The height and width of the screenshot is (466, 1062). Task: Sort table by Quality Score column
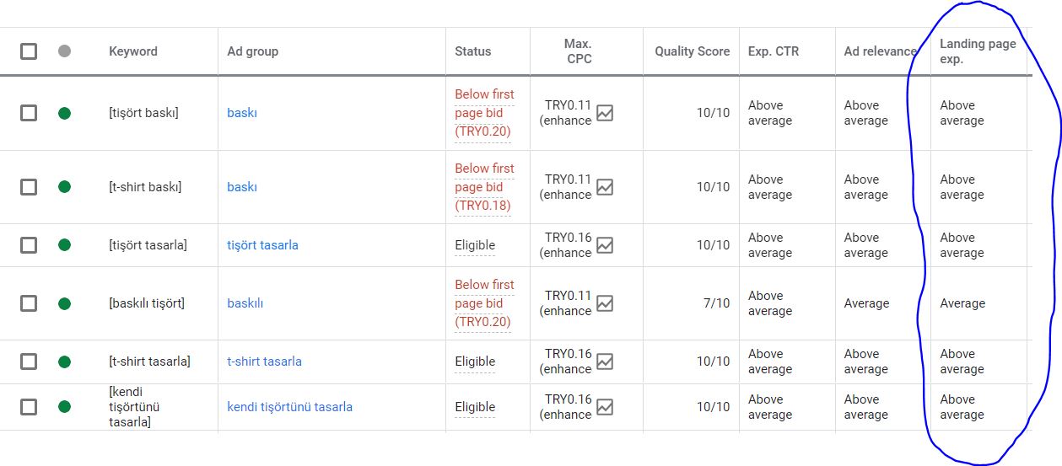click(692, 51)
